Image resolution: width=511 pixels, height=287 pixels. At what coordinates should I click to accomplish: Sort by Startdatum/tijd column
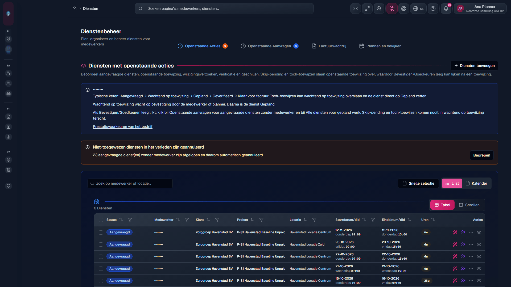364,220
